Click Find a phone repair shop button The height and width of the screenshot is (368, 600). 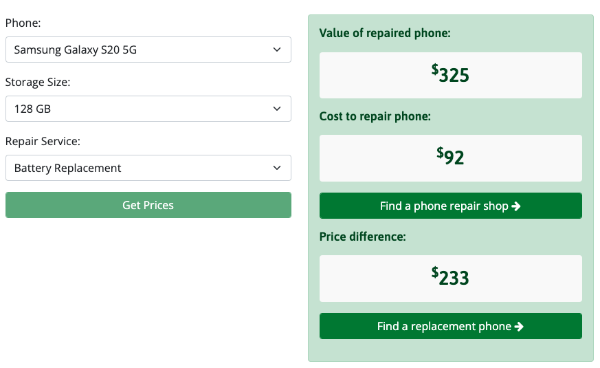(x=450, y=206)
